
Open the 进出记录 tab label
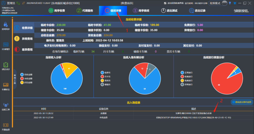tap(200, 11)
